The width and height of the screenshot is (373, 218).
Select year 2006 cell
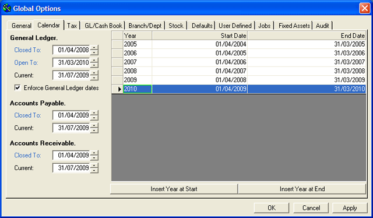138,53
